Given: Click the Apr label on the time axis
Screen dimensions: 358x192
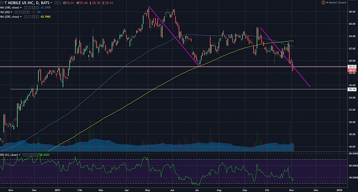Looking at the screenshot, I should tap(126, 190).
